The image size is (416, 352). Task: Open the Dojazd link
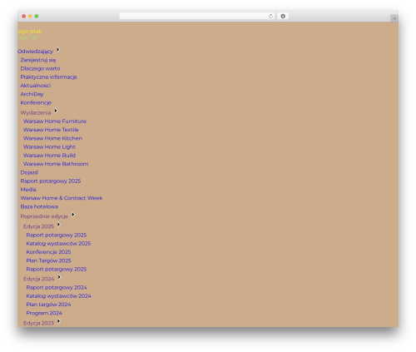pyautogui.click(x=29, y=172)
